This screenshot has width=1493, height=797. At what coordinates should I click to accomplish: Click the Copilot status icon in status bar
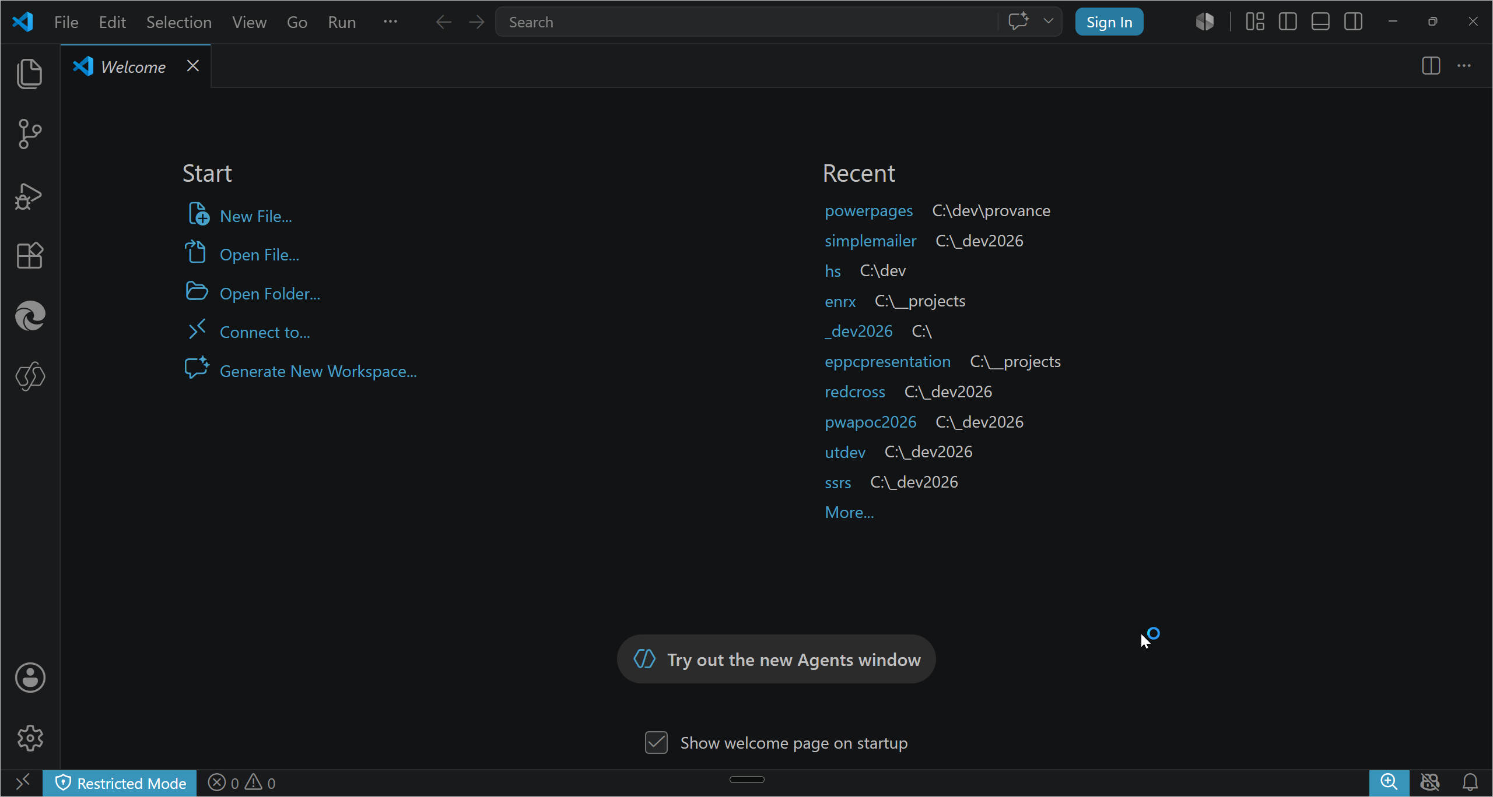pos(1430,782)
